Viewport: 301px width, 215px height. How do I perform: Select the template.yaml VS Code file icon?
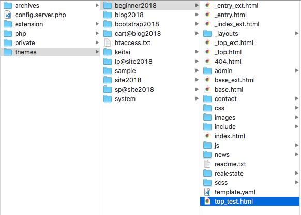(x=207, y=192)
